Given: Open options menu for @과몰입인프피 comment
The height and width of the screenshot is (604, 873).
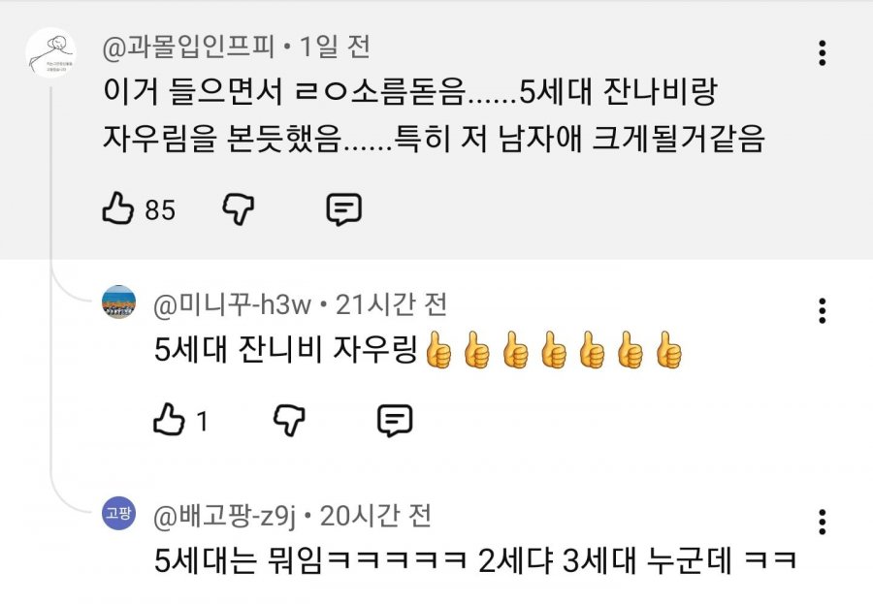Looking at the screenshot, I should (x=822, y=53).
